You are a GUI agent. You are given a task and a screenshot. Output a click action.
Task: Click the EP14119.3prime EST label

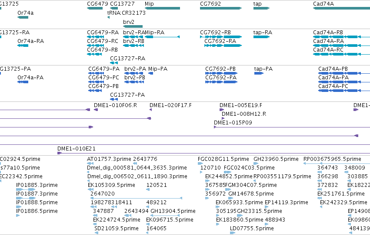pos(287,202)
